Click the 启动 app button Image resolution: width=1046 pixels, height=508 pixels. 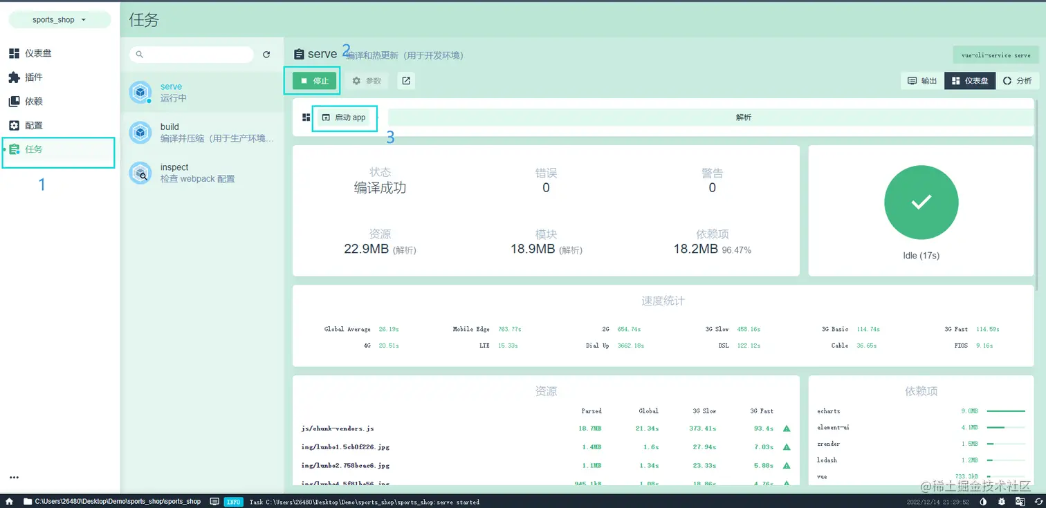pos(344,117)
